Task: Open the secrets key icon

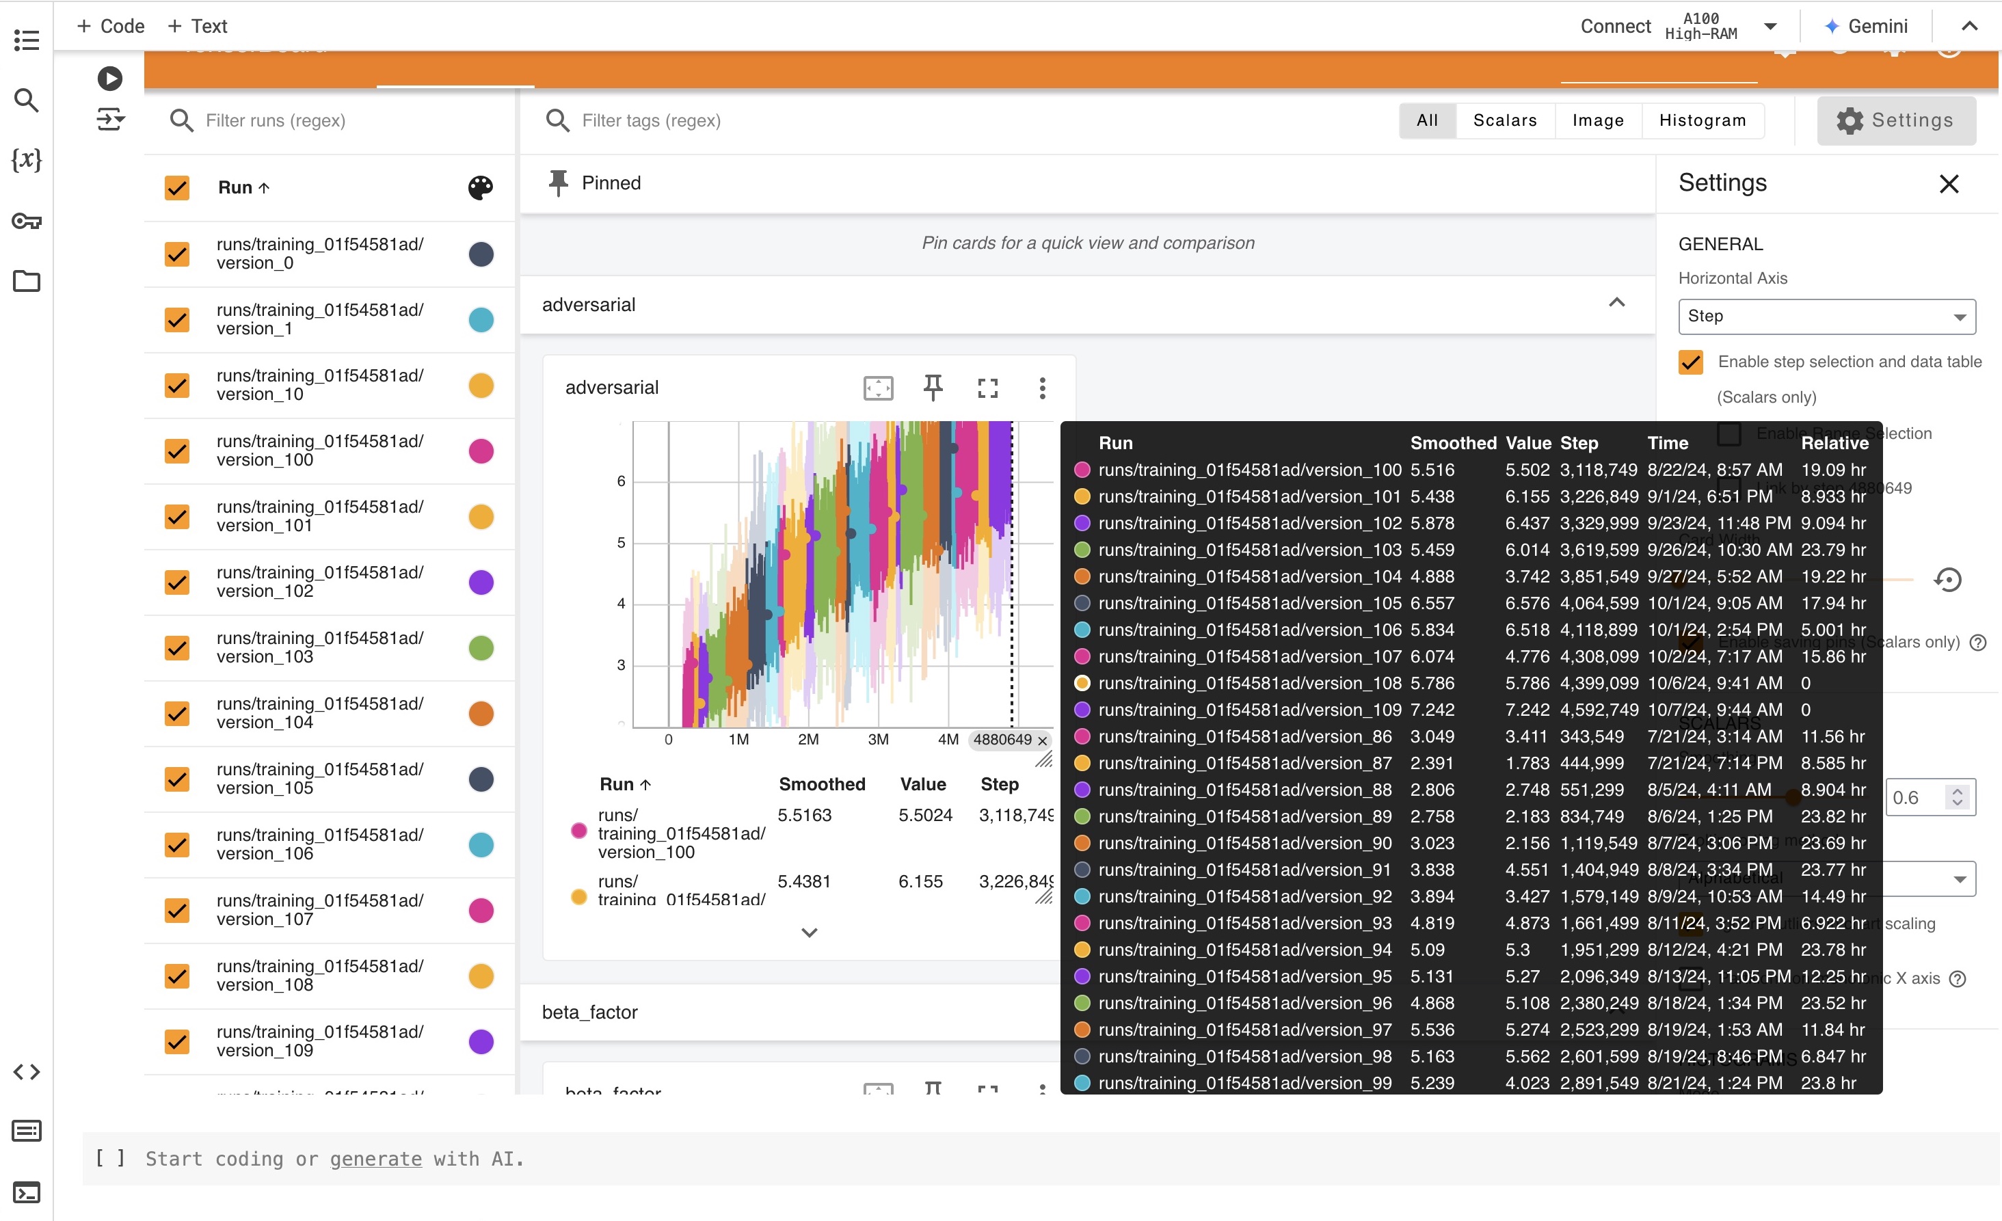Action: (x=26, y=220)
